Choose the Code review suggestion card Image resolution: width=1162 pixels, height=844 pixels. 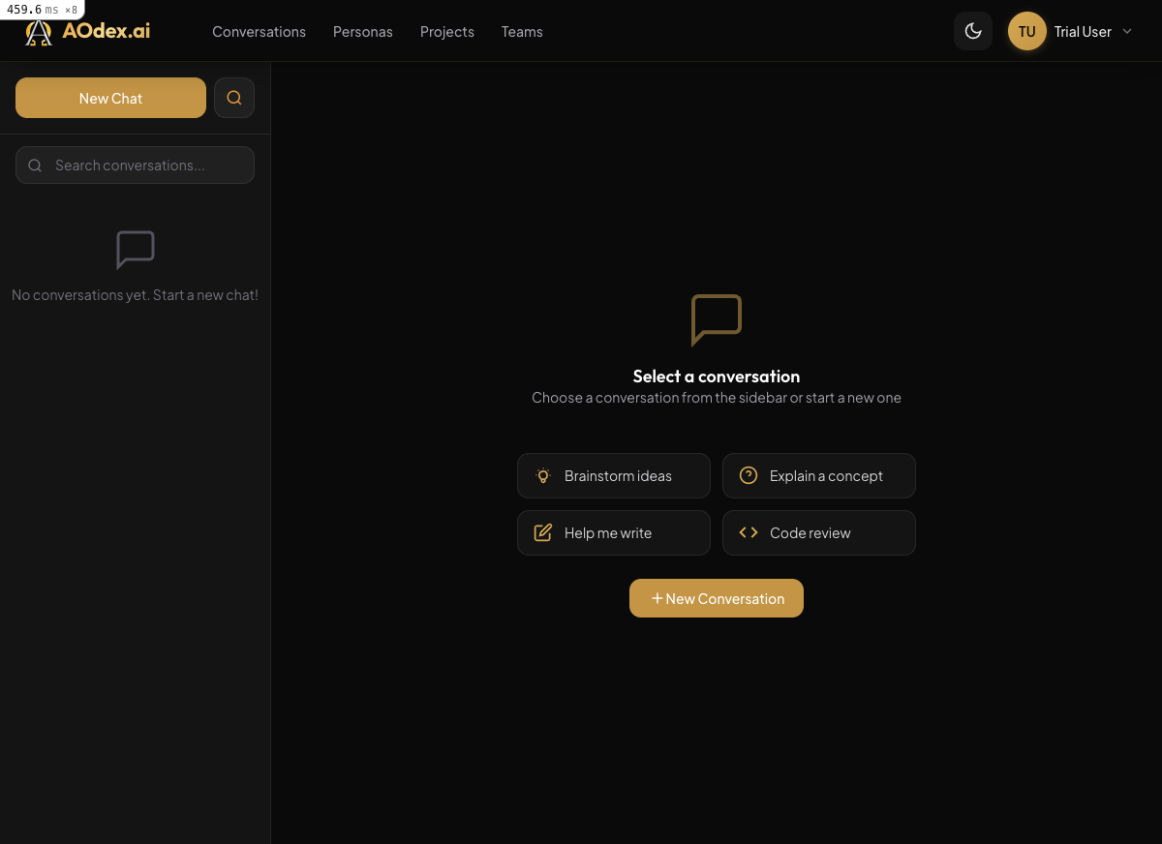pos(818,532)
